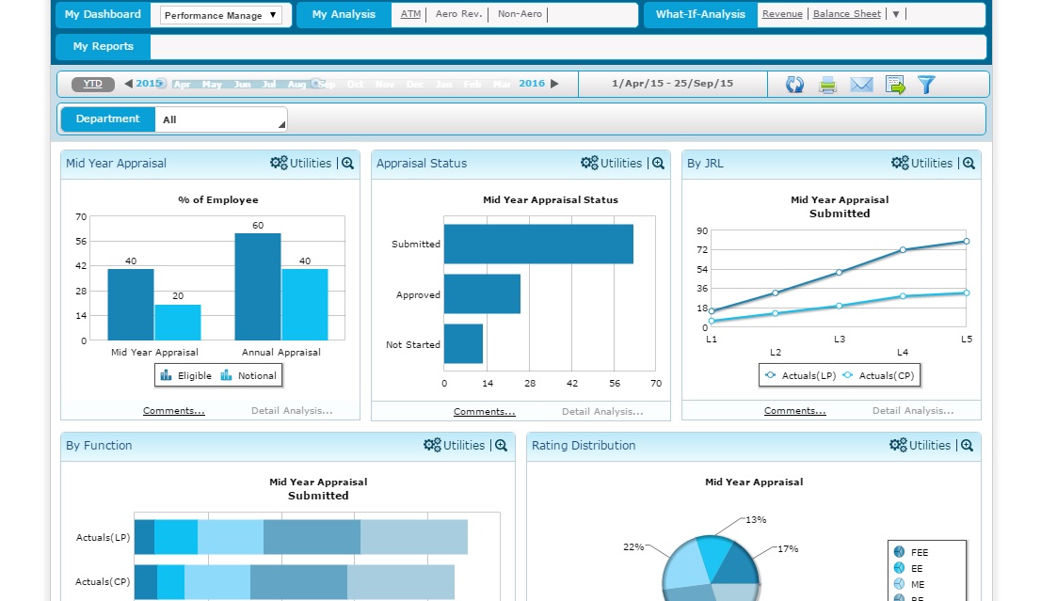Click EE legend icon in pie chart
The width and height of the screenshot is (1057, 601).
(899, 568)
